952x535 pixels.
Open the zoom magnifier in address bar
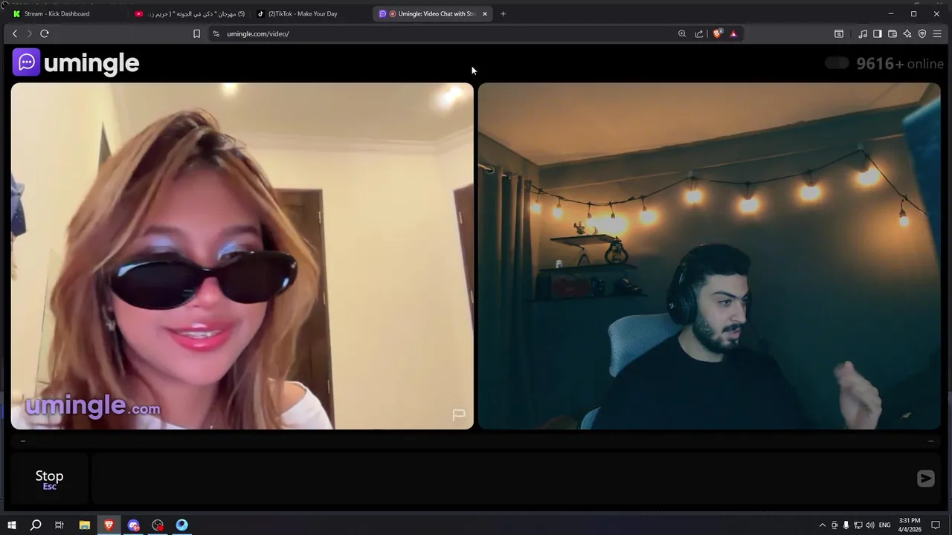(x=682, y=33)
